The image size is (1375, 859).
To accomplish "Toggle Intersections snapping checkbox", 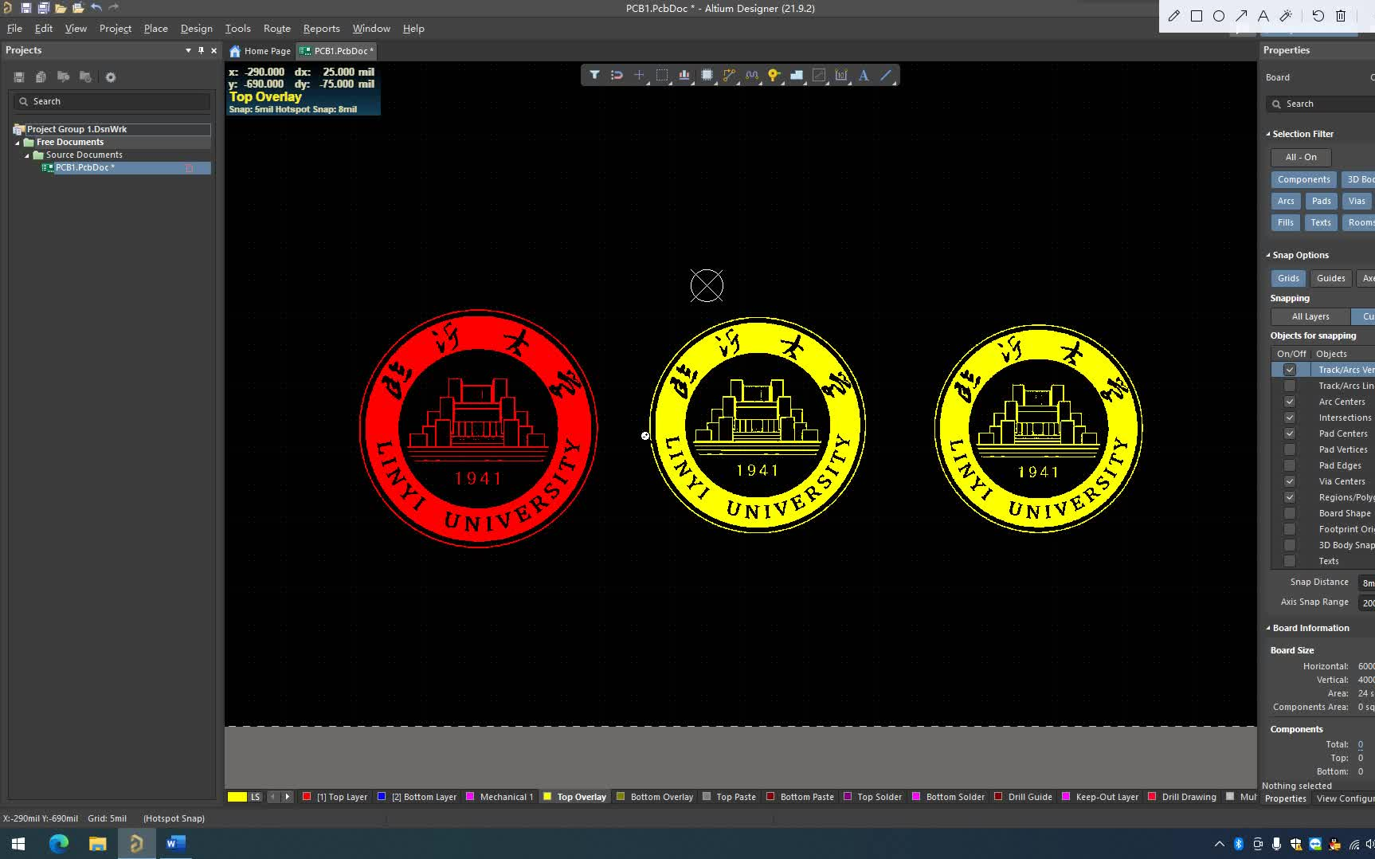I will pyautogui.click(x=1289, y=418).
